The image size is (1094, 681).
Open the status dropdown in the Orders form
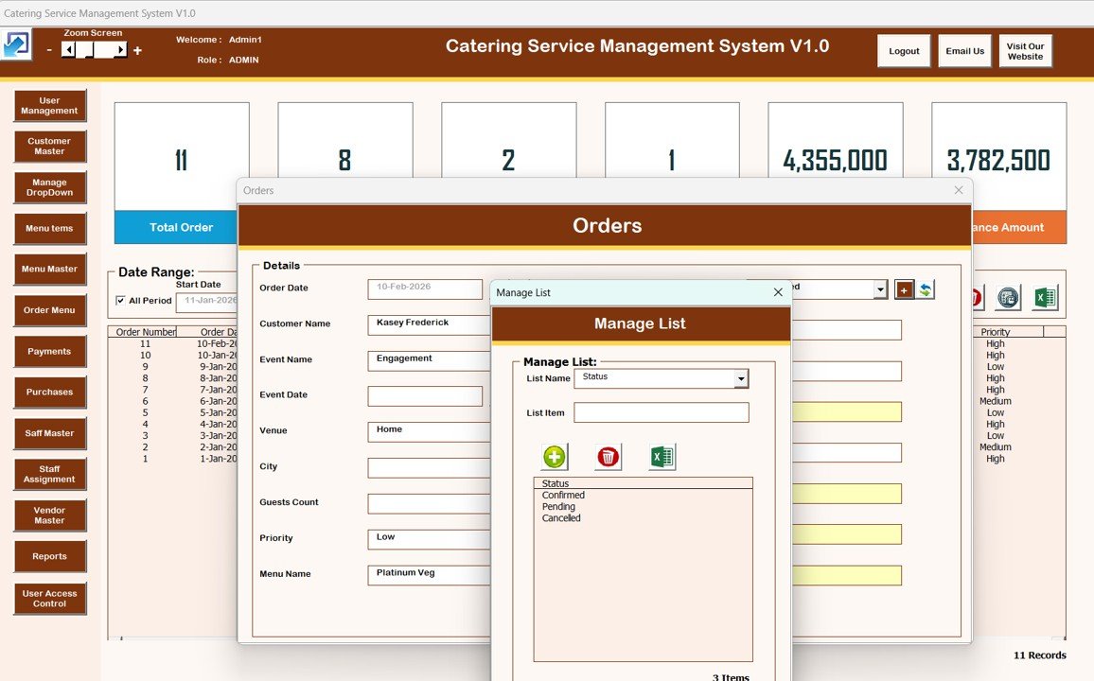click(x=879, y=289)
